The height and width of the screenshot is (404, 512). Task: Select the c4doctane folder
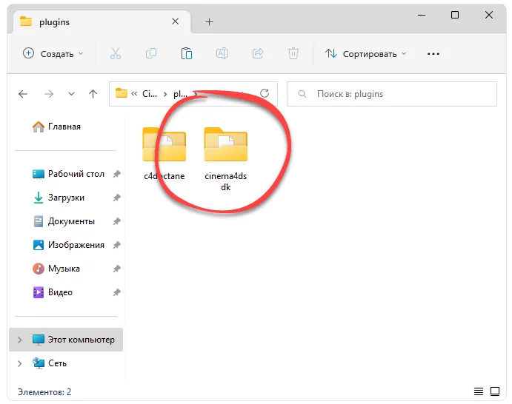pyautogui.click(x=164, y=154)
